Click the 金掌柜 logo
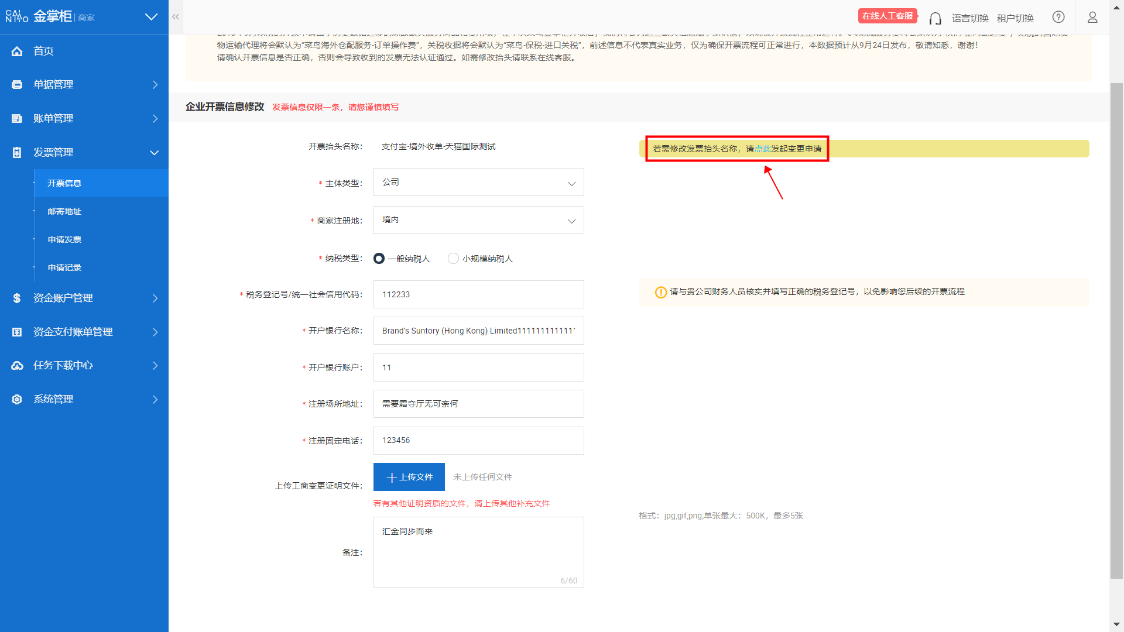The width and height of the screenshot is (1124, 632). [50, 16]
